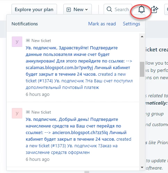168x173 pixels.
Task: Click the search magnifier icon
Action: pos(109,9)
